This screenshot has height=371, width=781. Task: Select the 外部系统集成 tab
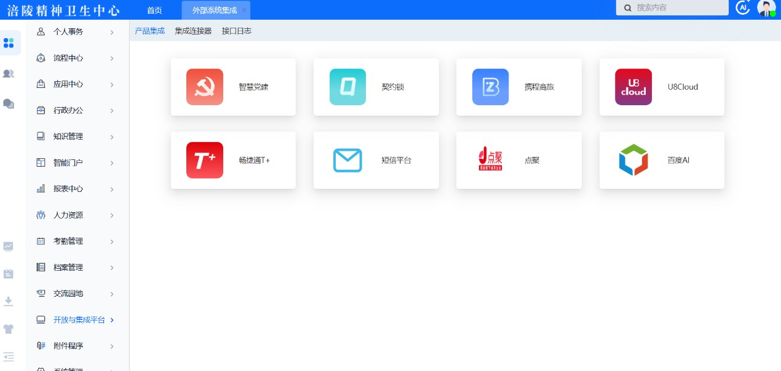(x=215, y=10)
